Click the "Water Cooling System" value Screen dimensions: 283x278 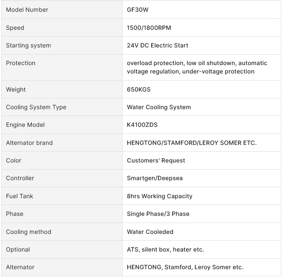pos(159,107)
